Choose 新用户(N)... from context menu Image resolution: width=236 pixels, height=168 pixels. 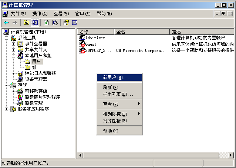coord(119,78)
